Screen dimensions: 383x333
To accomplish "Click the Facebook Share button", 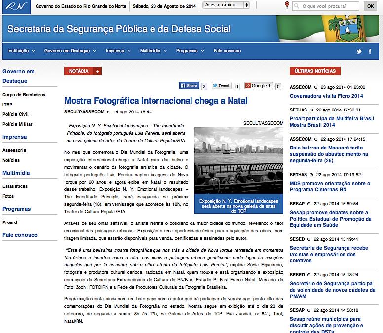I will coord(189,86).
